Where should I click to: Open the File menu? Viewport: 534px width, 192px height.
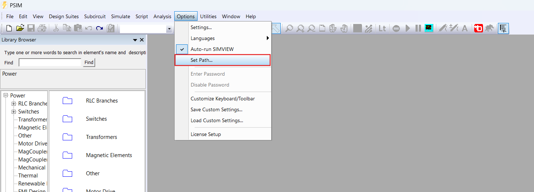point(10,16)
